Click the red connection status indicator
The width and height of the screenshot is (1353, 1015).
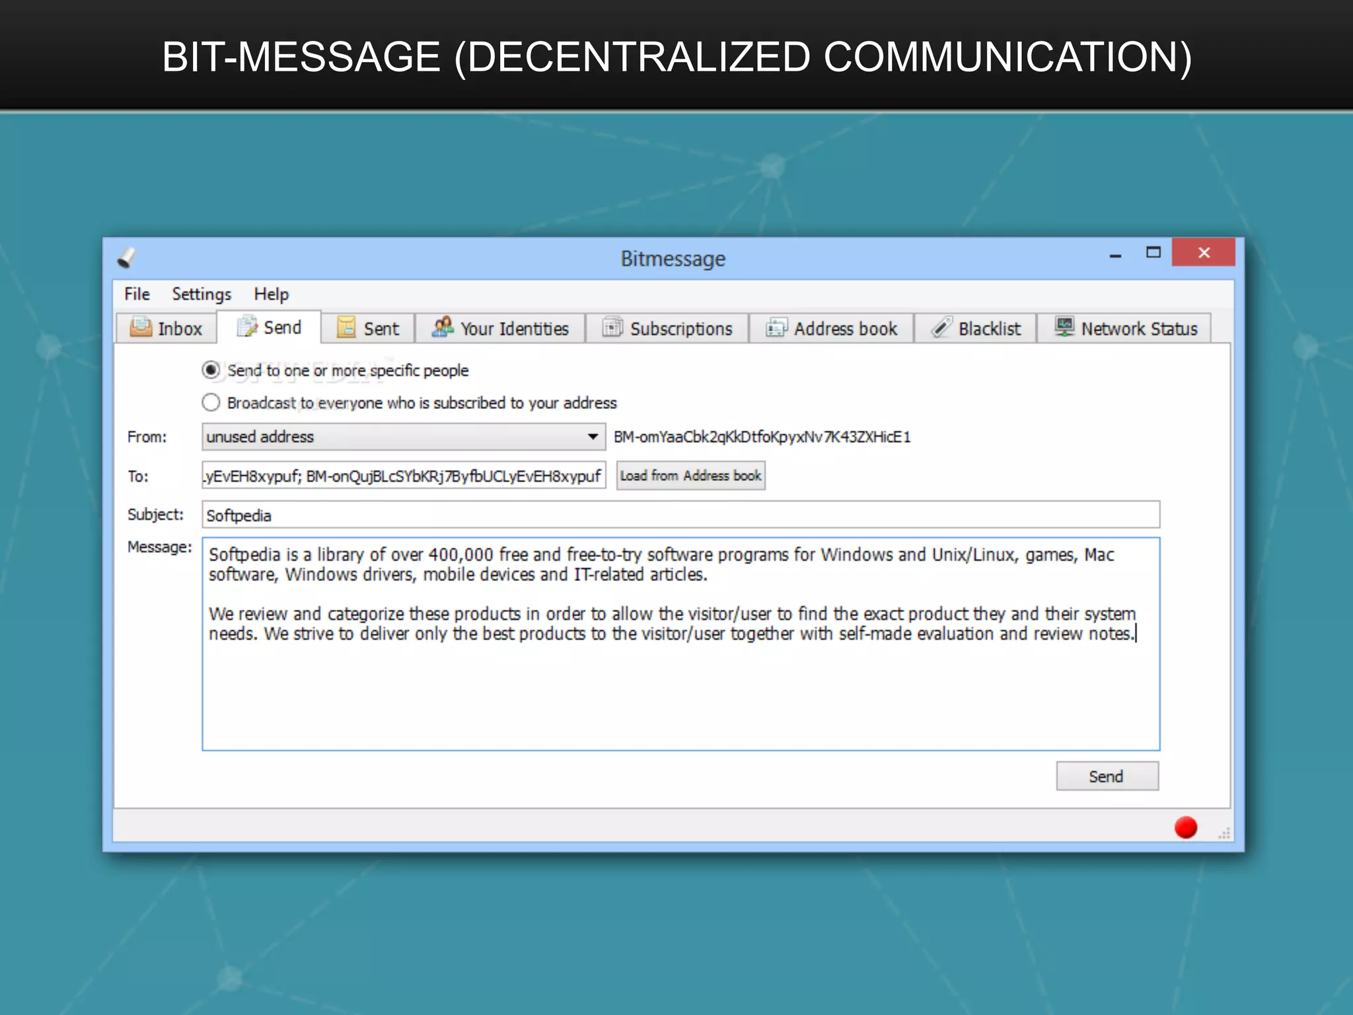tap(1186, 827)
